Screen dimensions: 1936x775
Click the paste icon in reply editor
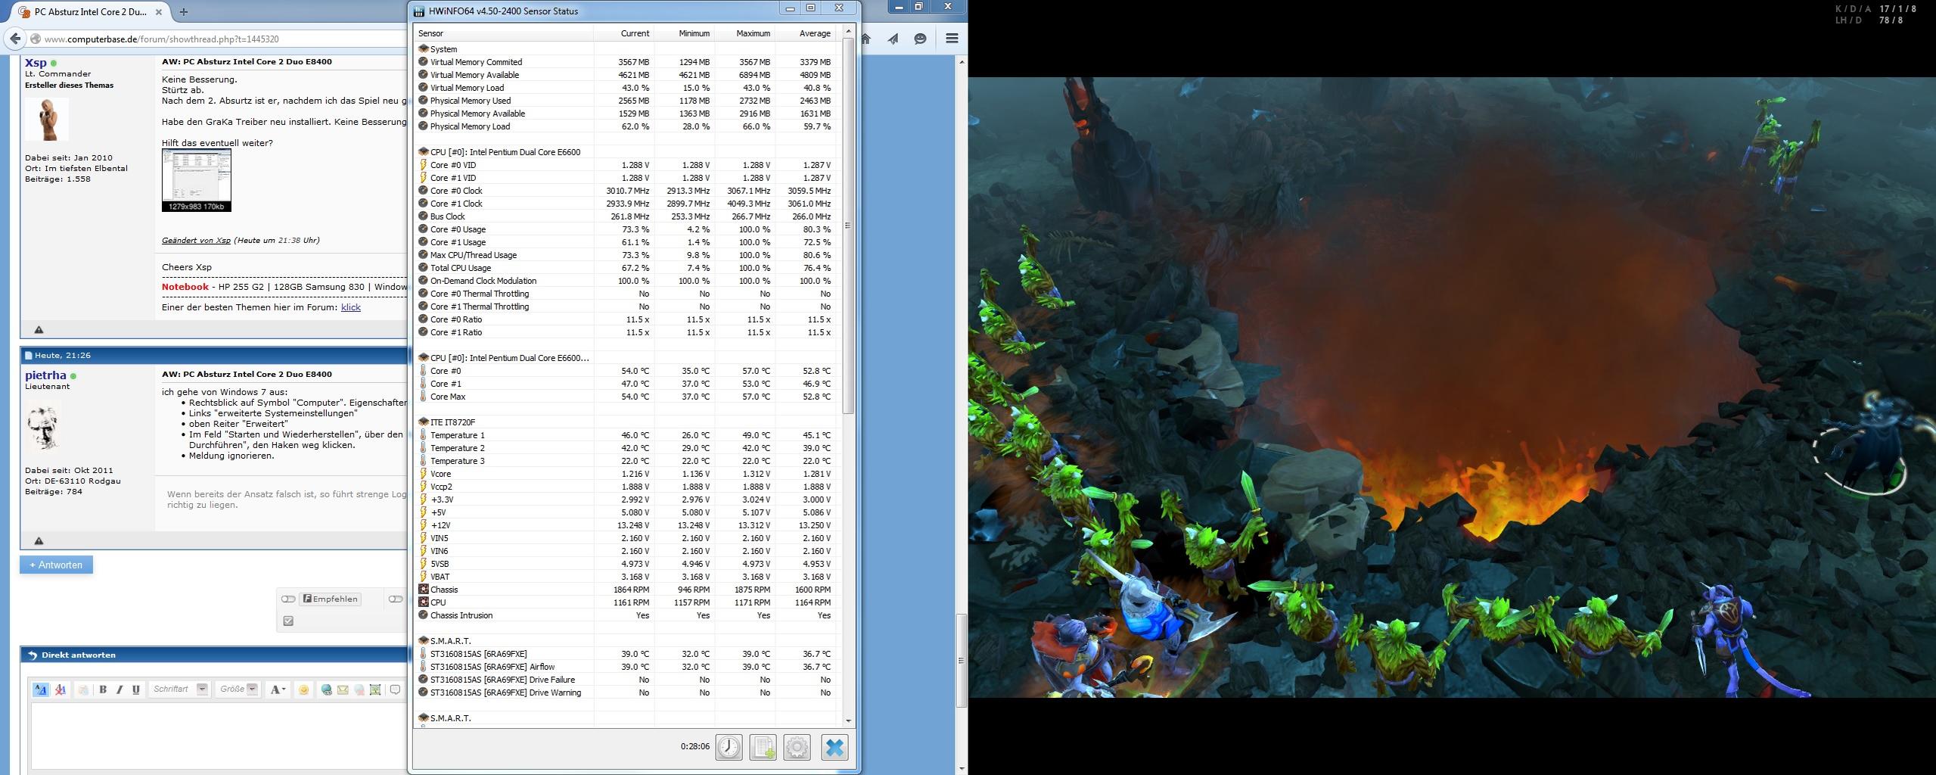tap(83, 689)
